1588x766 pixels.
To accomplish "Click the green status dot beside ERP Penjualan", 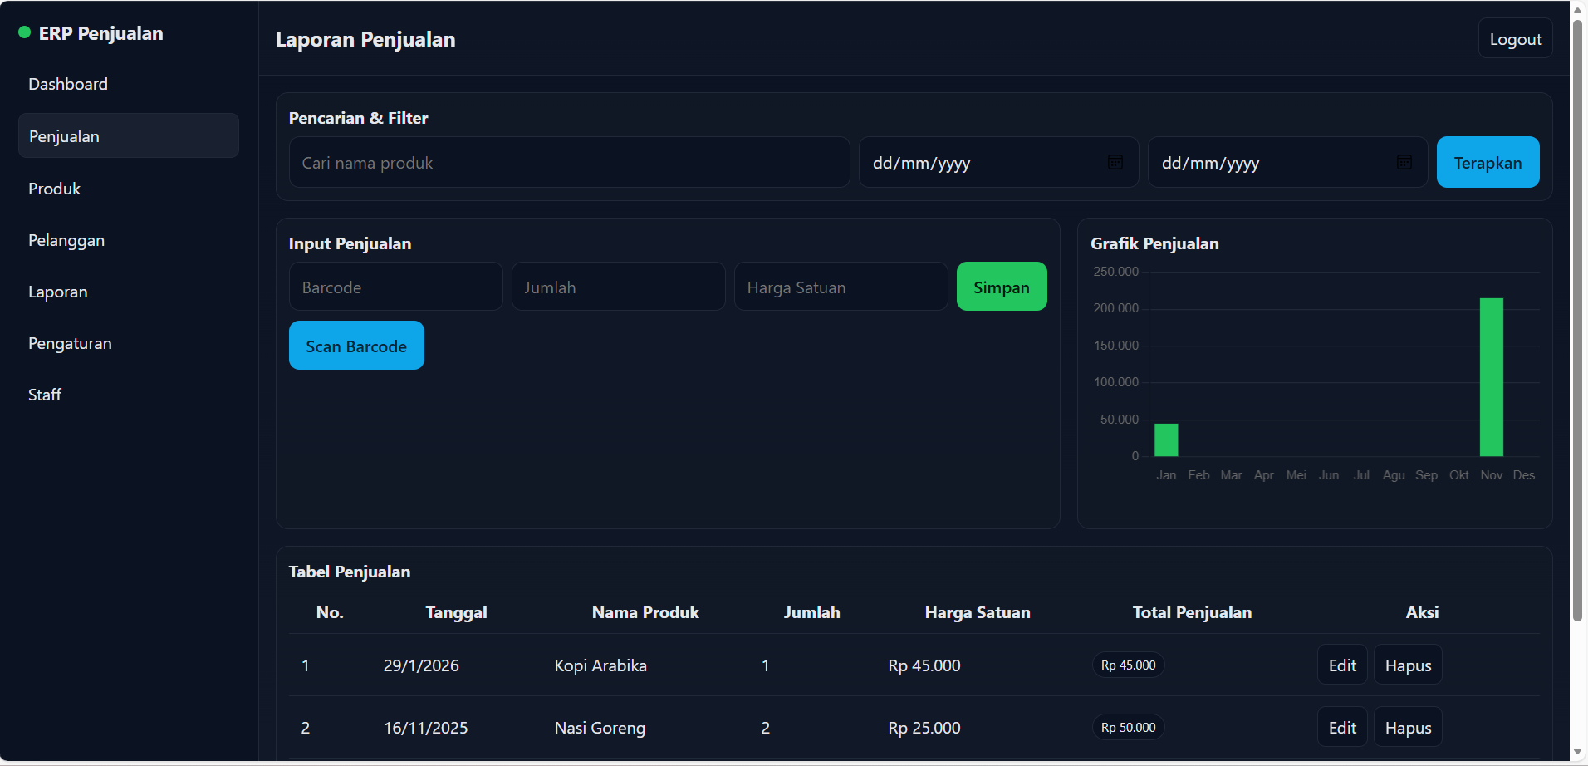I will coord(25,32).
